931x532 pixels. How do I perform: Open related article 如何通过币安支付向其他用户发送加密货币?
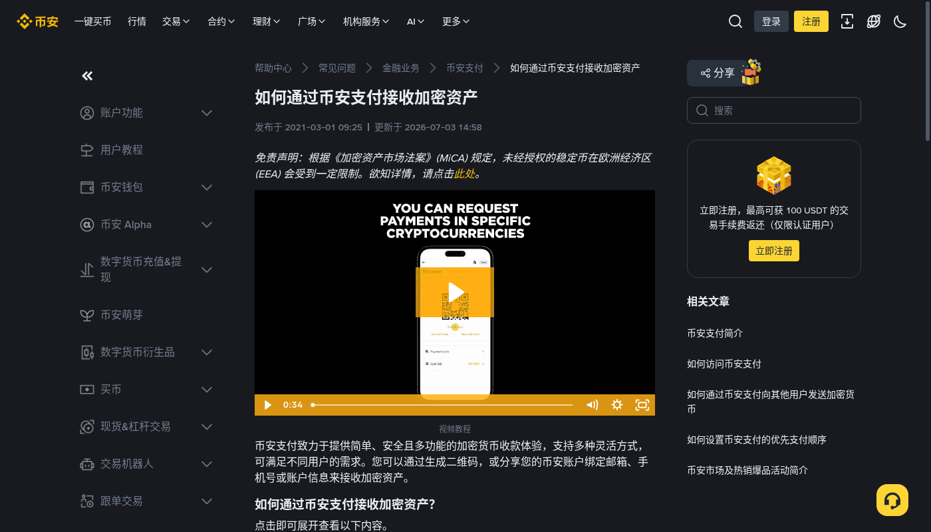pos(771,402)
